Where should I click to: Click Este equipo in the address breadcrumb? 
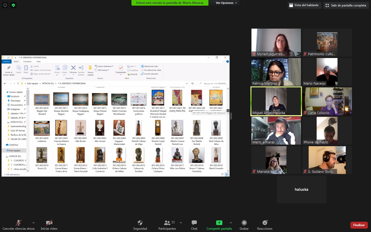click(x=33, y=84)
